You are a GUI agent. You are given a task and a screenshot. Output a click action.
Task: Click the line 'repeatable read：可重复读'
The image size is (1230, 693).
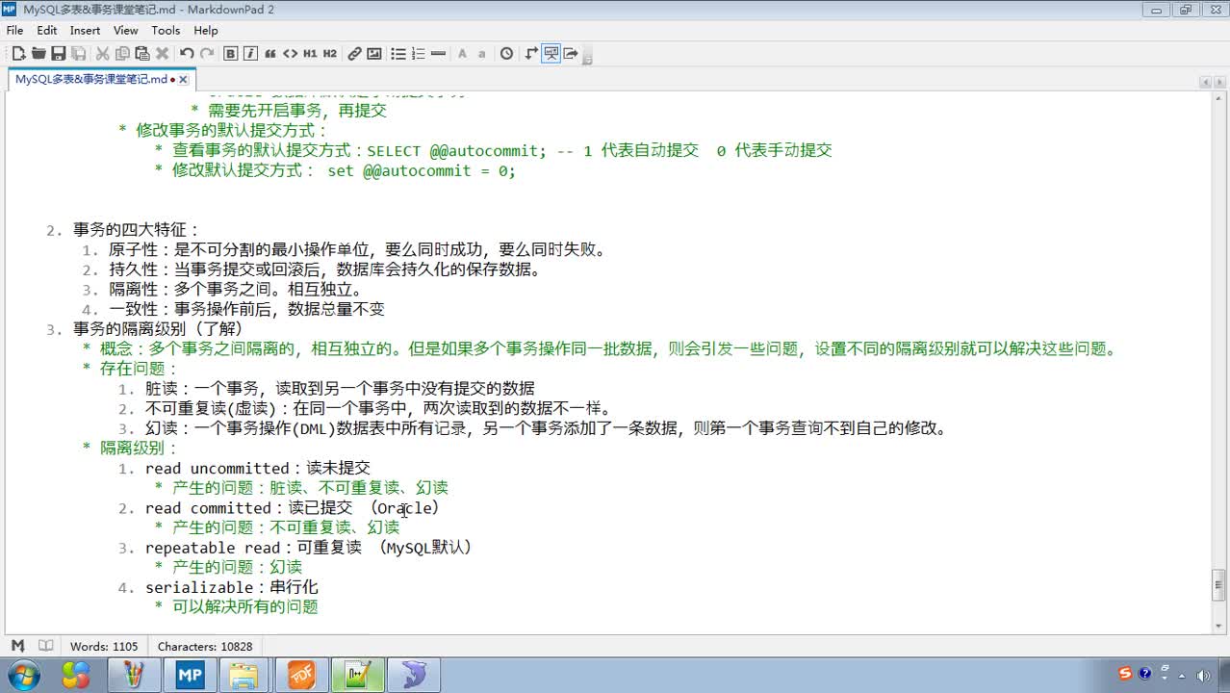(253, 547)
